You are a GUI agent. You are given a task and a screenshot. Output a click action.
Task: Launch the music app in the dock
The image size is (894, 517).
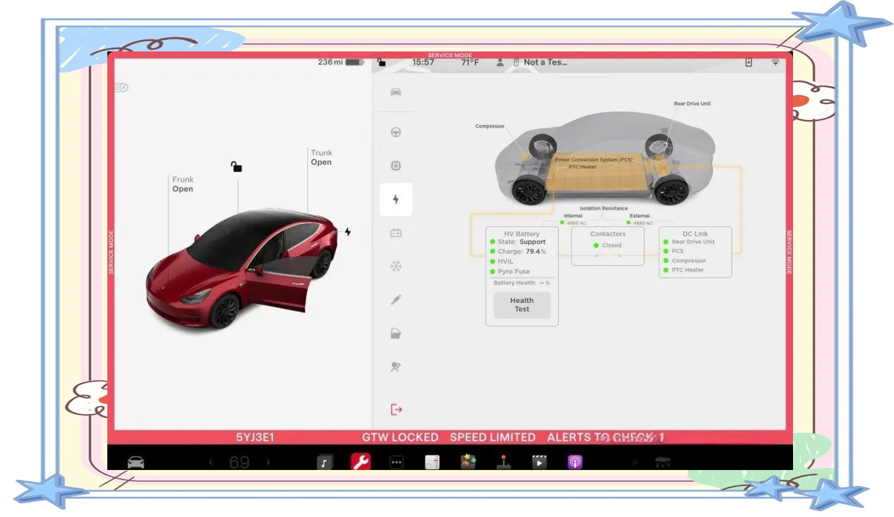[324, 463]
